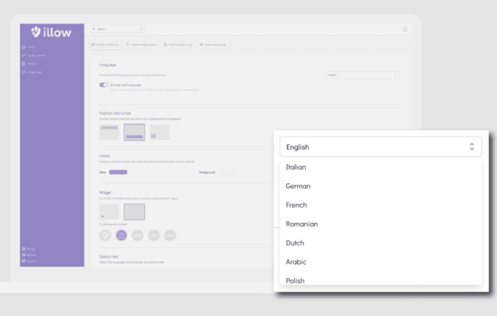Image resolution: width=497 pixels, height=316 pixels.
Task: Toggle the Activate multi-language switch
Action: pyautogui.click(x=104, y=85)
